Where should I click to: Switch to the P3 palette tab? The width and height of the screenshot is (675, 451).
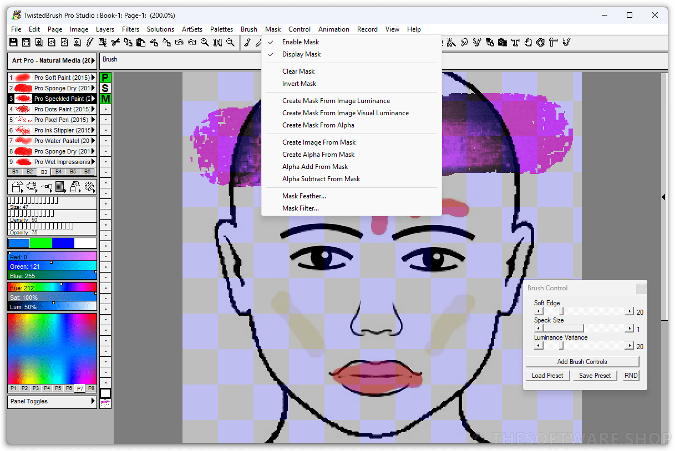coord(35,388)
